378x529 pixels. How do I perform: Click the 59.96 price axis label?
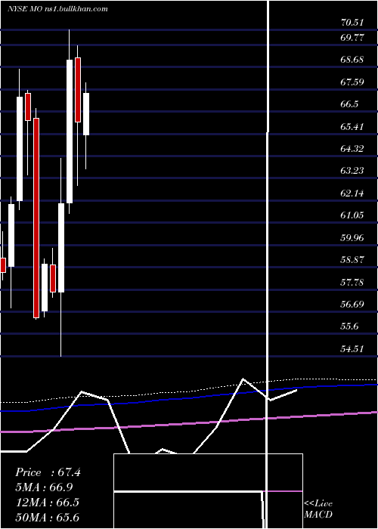click(x=352, y=238)
